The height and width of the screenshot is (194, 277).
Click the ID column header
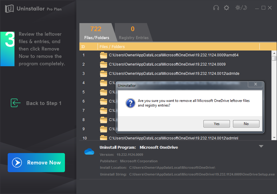(89, 46)
